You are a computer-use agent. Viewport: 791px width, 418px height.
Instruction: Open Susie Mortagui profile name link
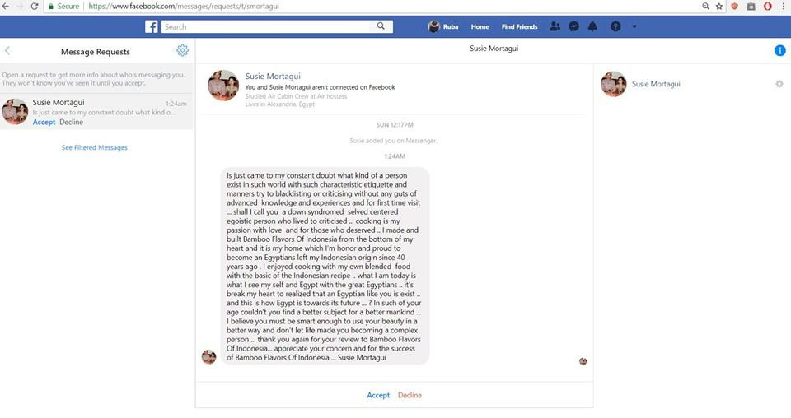click(273, 76)
